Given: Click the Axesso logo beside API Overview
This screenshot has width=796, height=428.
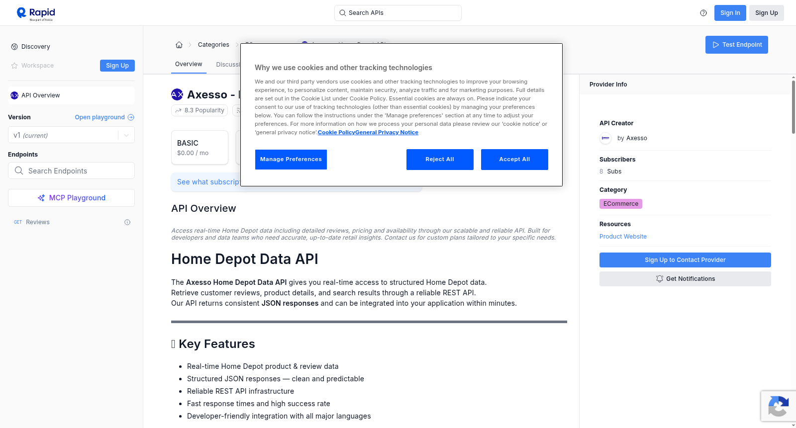Looking at the screenshot, I should point(14,95).
